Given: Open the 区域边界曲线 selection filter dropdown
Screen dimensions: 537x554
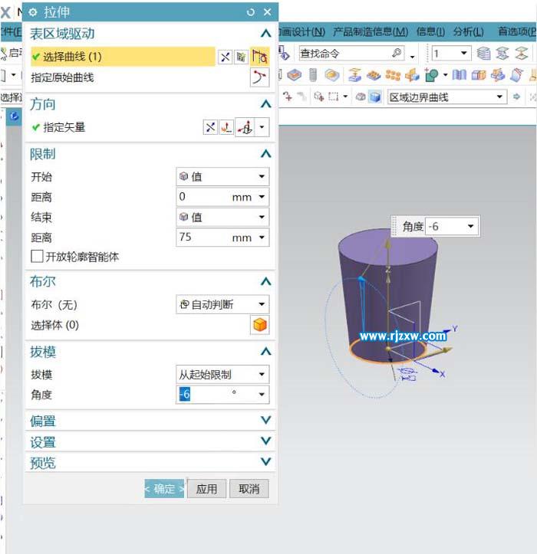Looking at the screenshot, I should [x=447, y=97].
